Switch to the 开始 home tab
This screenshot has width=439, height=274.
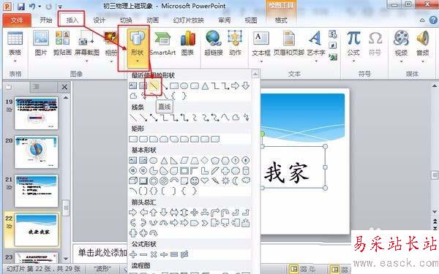[x=46, y=20]
